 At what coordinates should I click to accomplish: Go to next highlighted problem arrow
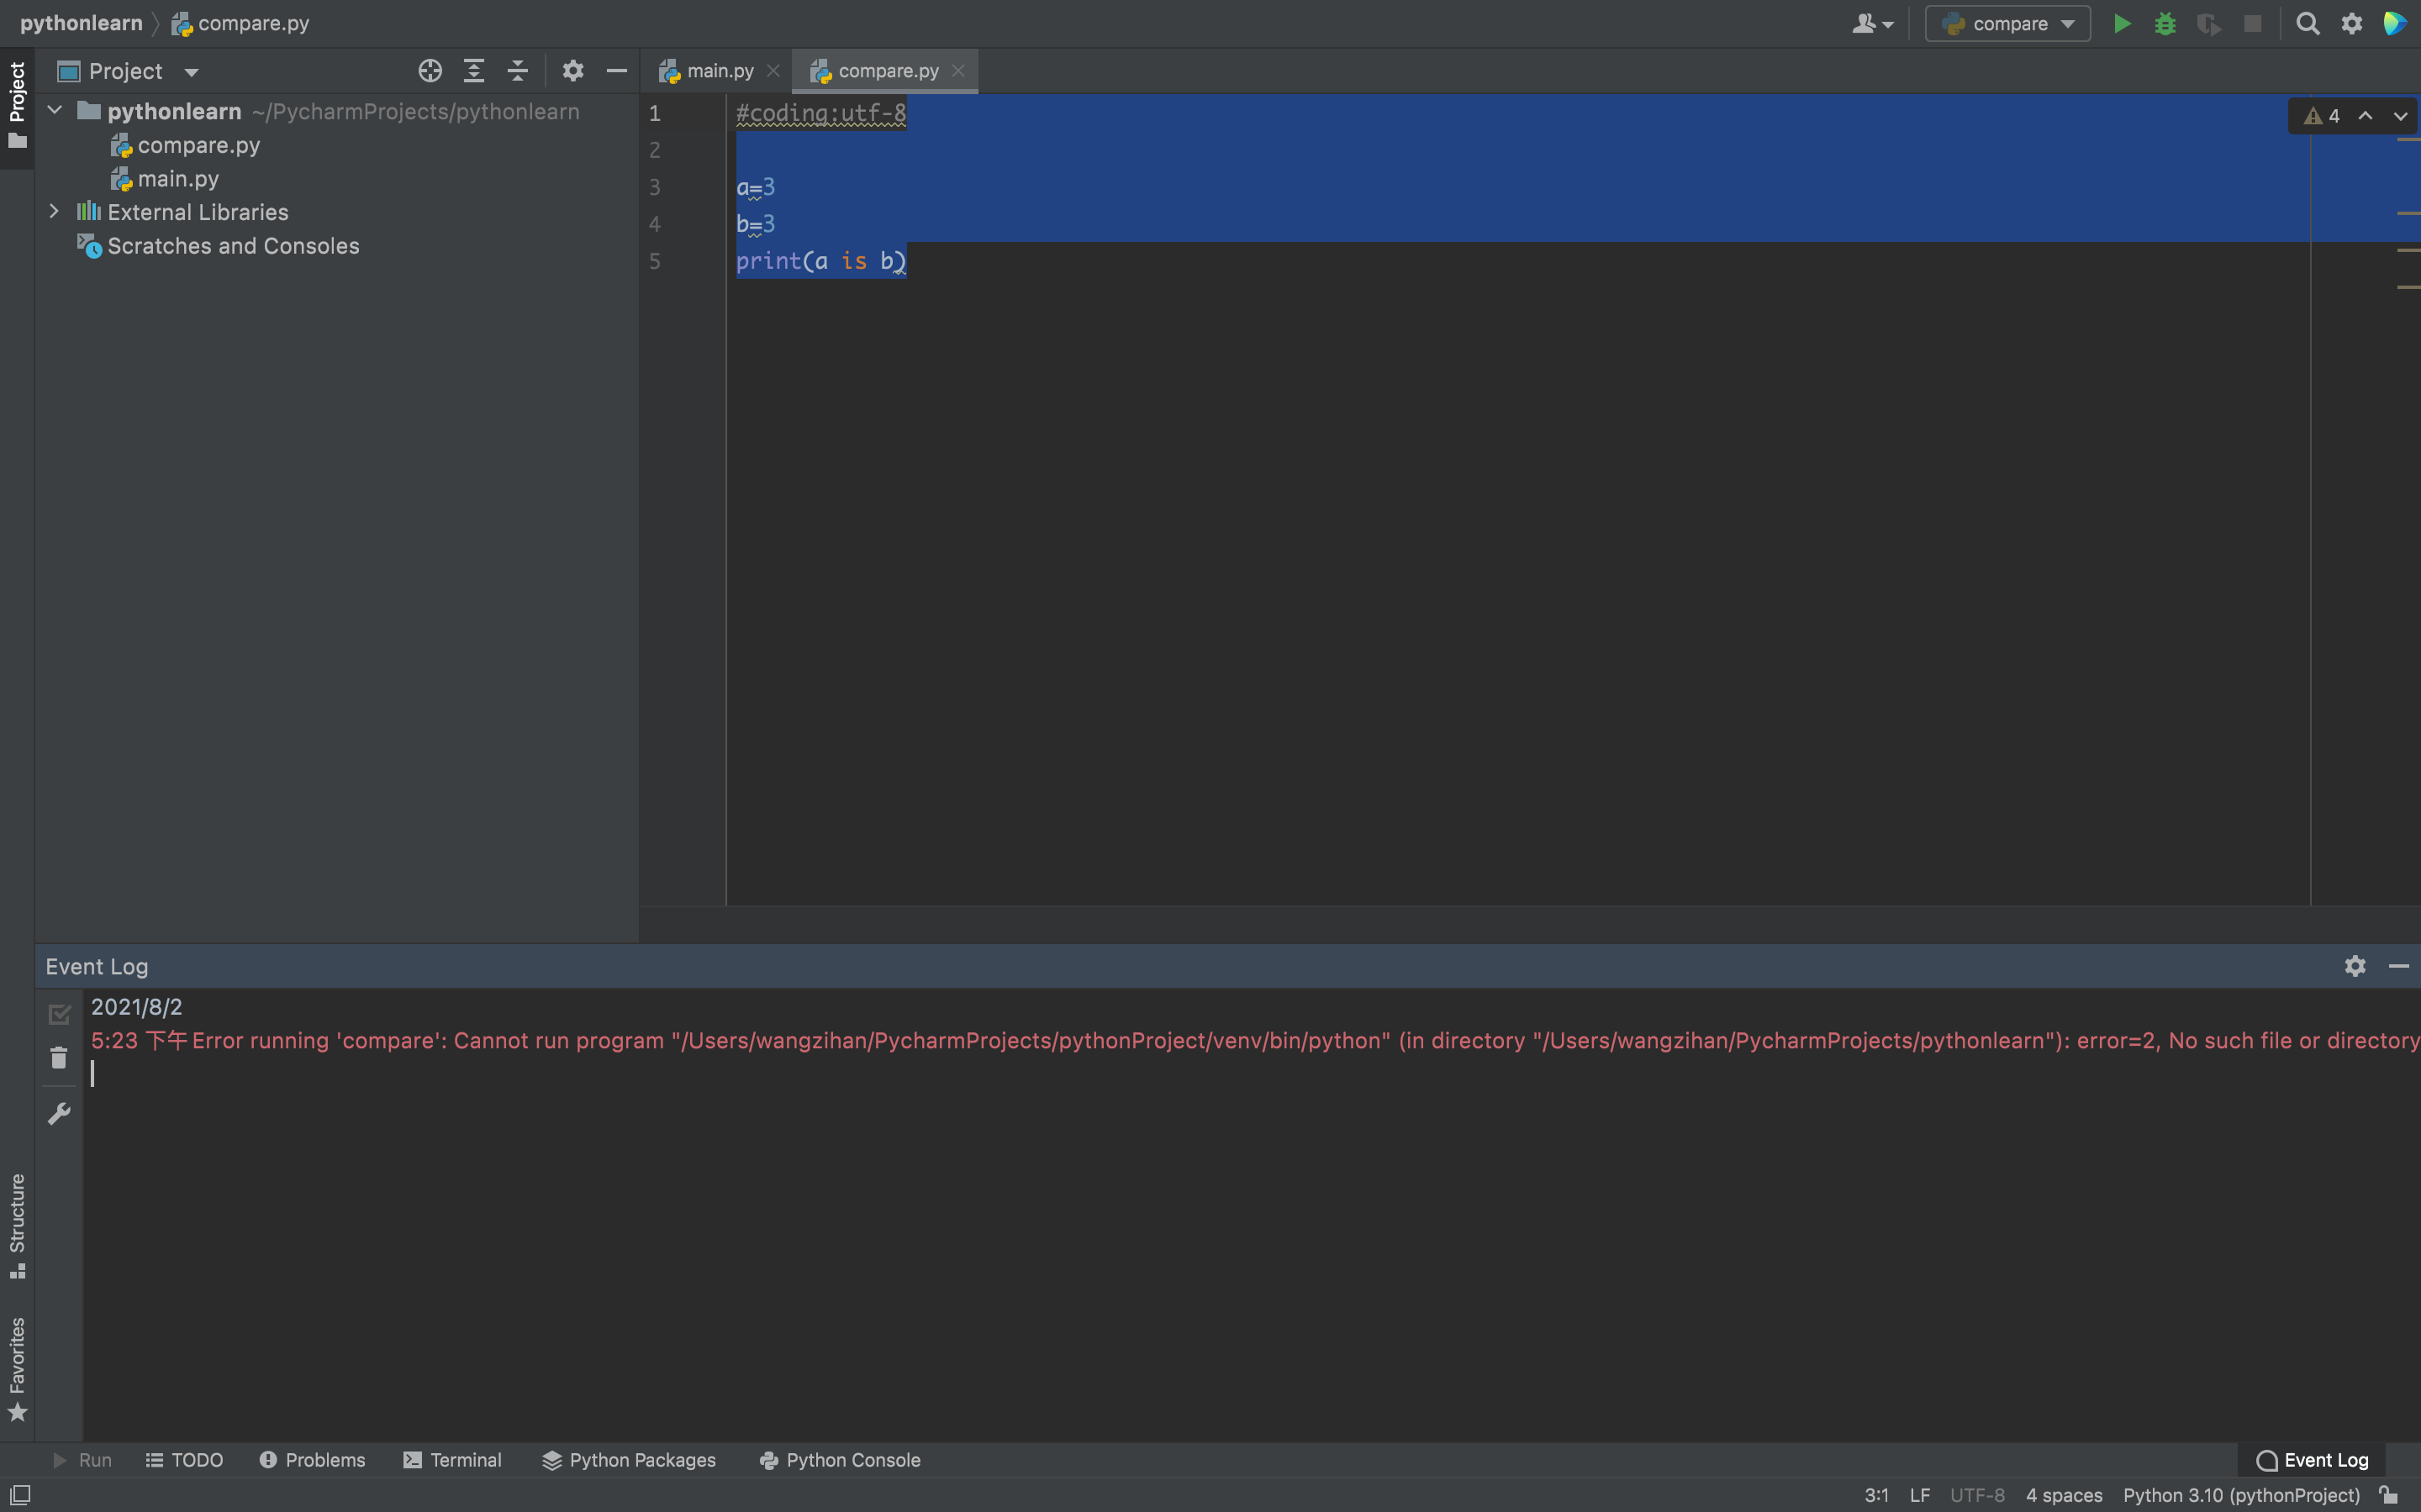(x=2400, y=116)
